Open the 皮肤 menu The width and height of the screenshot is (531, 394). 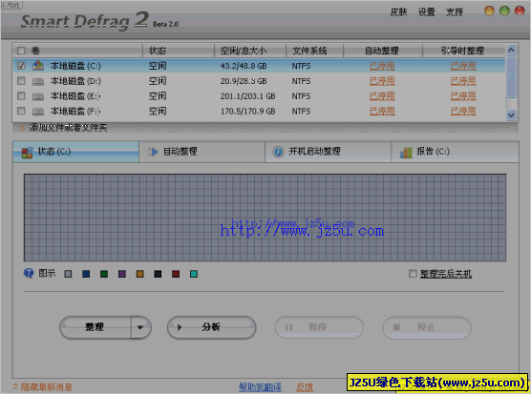(x=398, y=12)
